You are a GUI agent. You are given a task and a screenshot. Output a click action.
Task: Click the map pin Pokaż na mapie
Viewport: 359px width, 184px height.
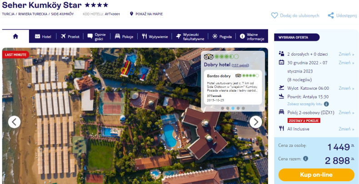pos(131,14)
